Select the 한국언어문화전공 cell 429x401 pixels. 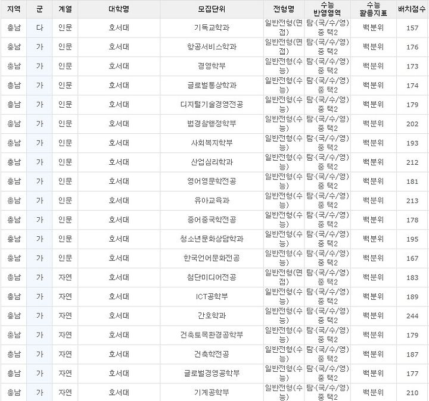point(212,258)
